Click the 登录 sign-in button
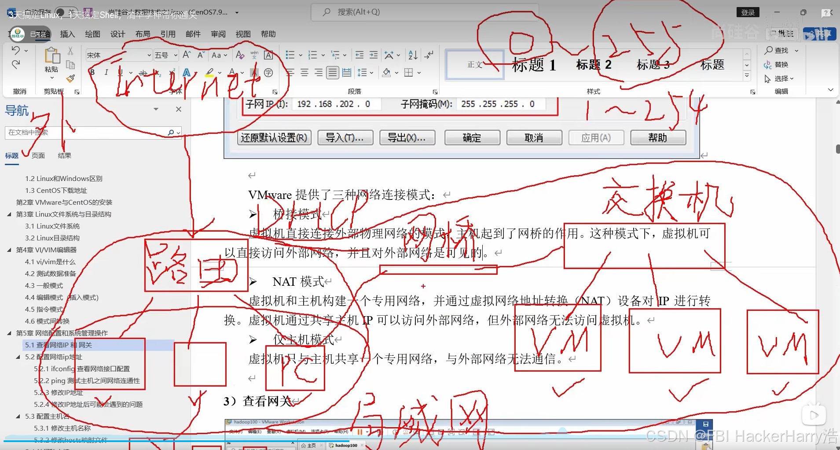840x450 pixels. coord(748,12)
